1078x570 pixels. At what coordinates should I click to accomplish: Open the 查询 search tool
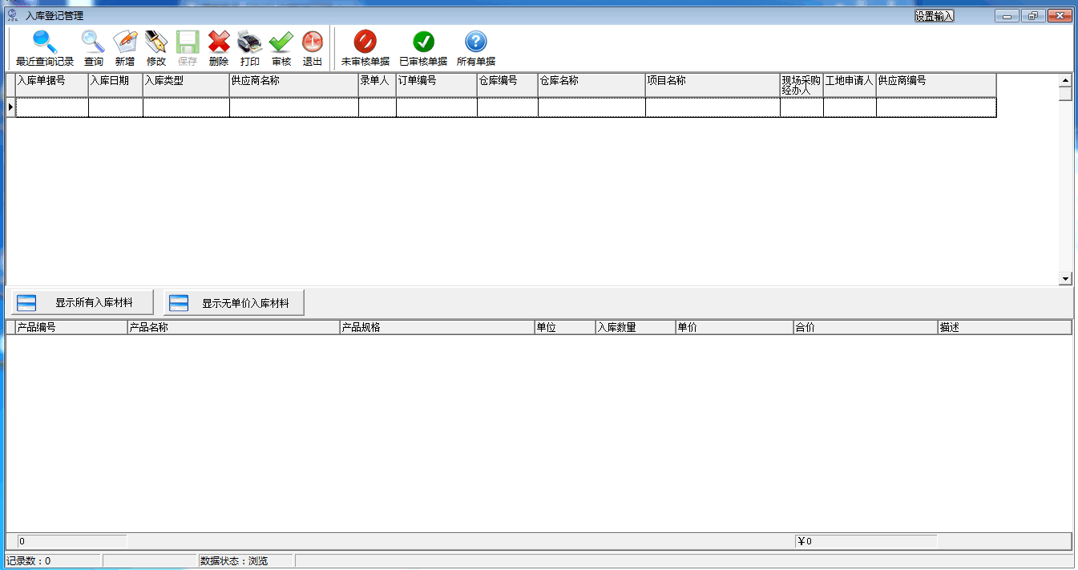pos(94,42)
